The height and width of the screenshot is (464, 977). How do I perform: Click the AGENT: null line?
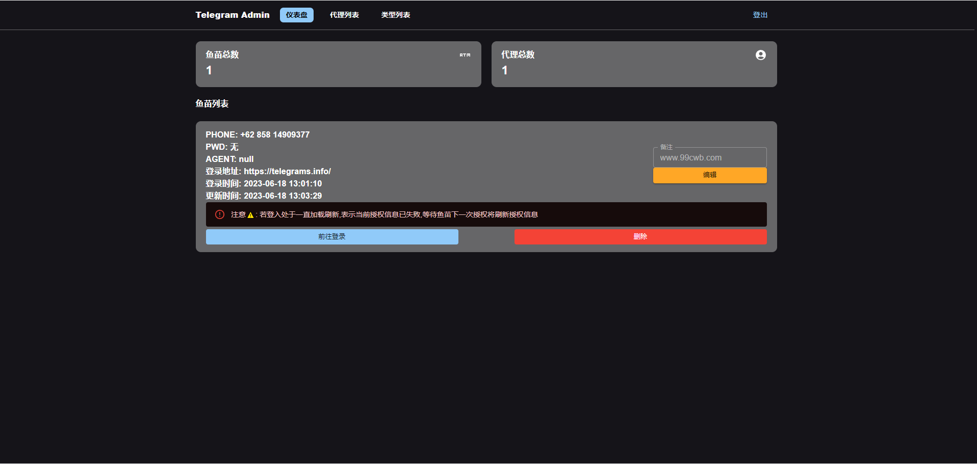tap(229, 159)
